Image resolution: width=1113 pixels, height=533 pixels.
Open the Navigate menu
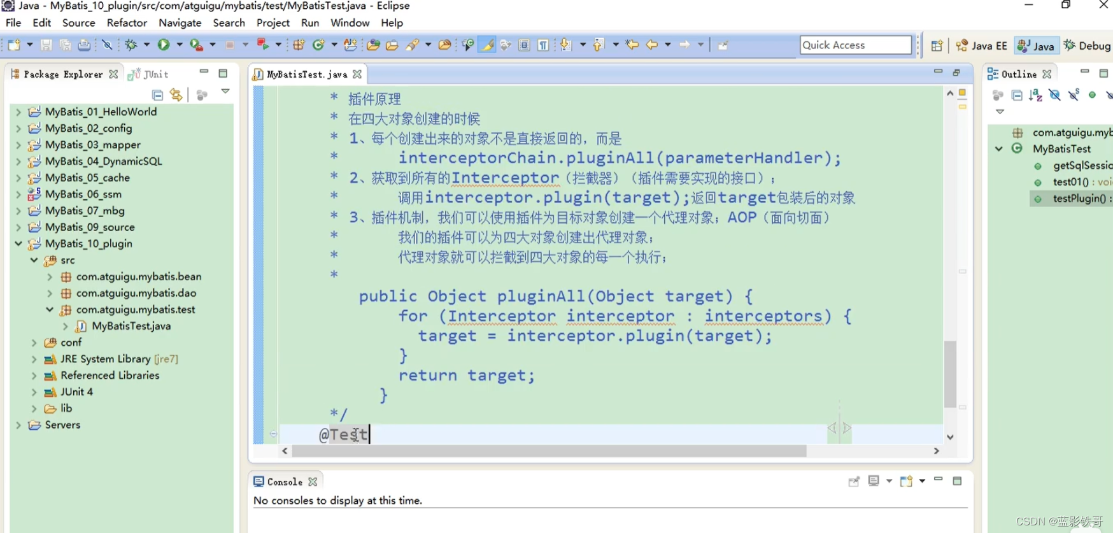tap(180, 22)
